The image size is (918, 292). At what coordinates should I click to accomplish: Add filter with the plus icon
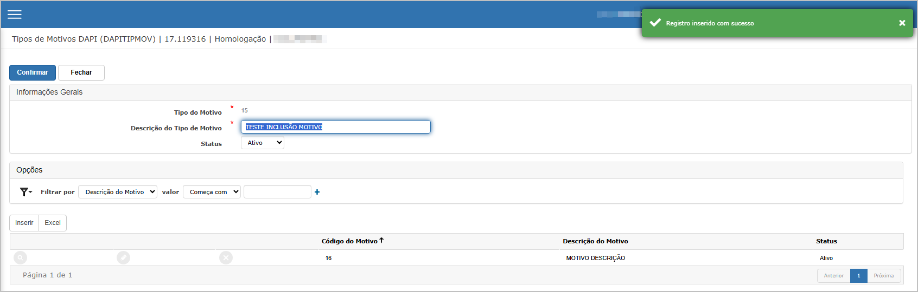(x=317, y=192)
